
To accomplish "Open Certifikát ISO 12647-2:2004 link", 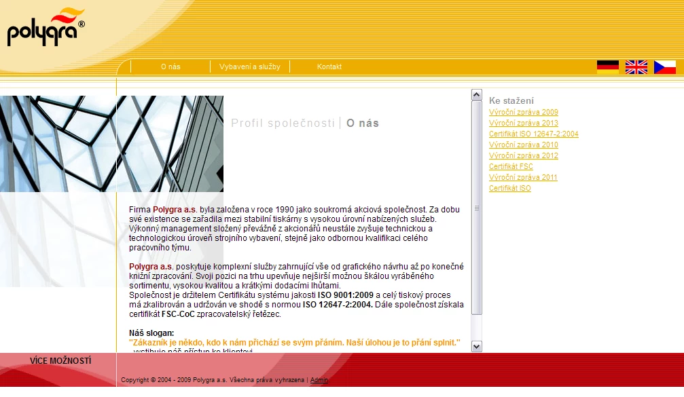I will click(x=533, y=134).
